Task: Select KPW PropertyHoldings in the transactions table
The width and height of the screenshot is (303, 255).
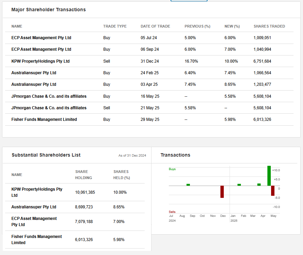Action: (40, 61)
